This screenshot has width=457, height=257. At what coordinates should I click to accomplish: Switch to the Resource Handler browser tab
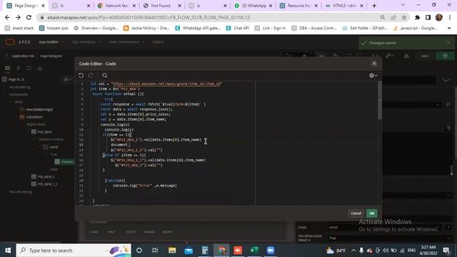click(298, 6)
